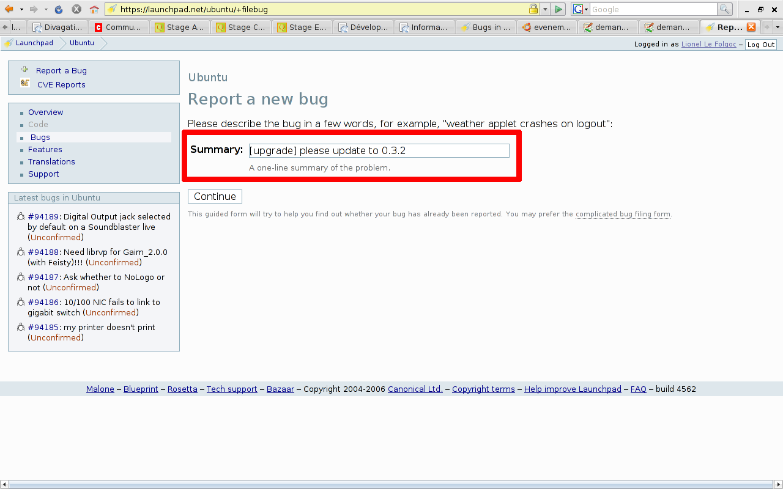Open bug #94185 in latest bugs
The width and height of the screenshot is (783, 489).
[x=43, y=327]
